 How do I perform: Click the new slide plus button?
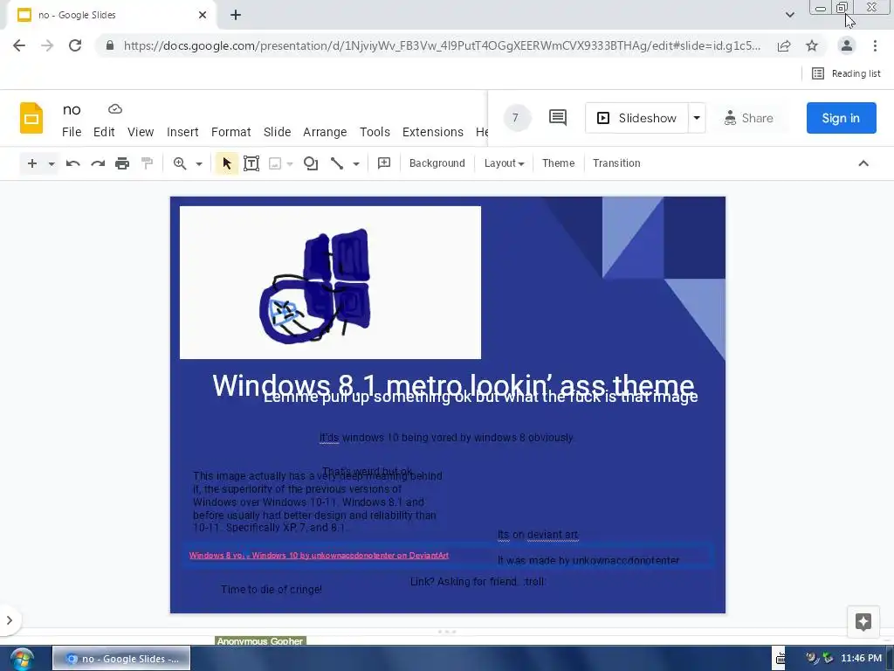click(x=32, y=163)
